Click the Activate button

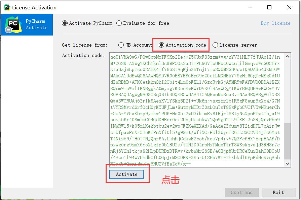coord(126,175)
